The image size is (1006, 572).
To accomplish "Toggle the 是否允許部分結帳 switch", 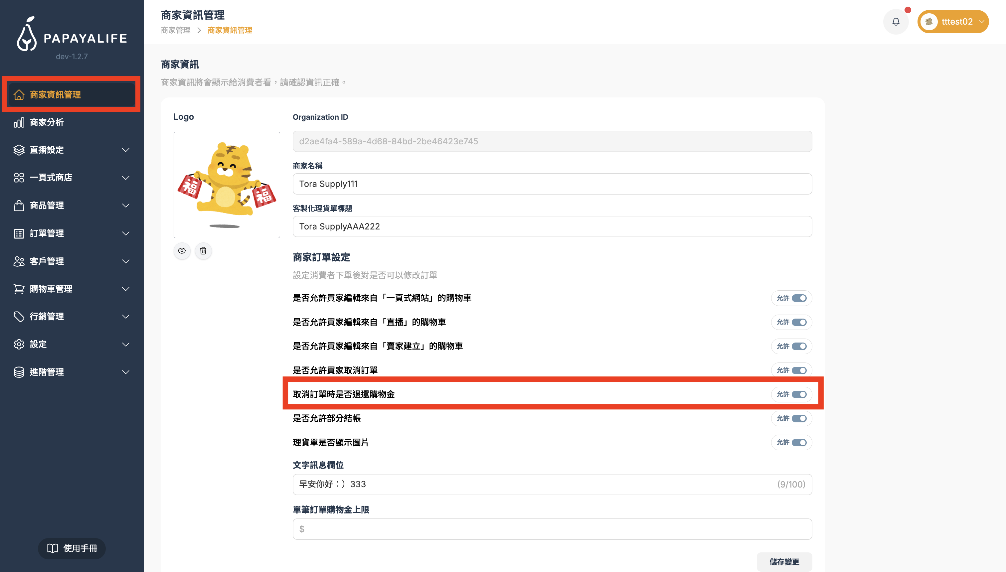I will [799, 418].
